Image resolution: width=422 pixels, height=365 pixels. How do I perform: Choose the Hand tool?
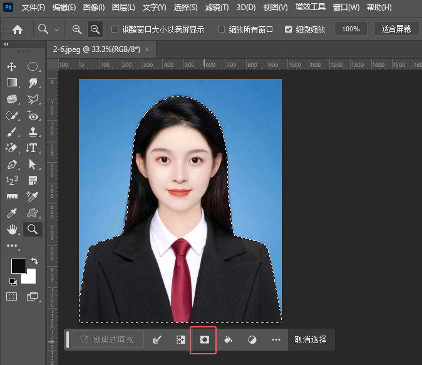pyautogui.click(x=11, y=230)
